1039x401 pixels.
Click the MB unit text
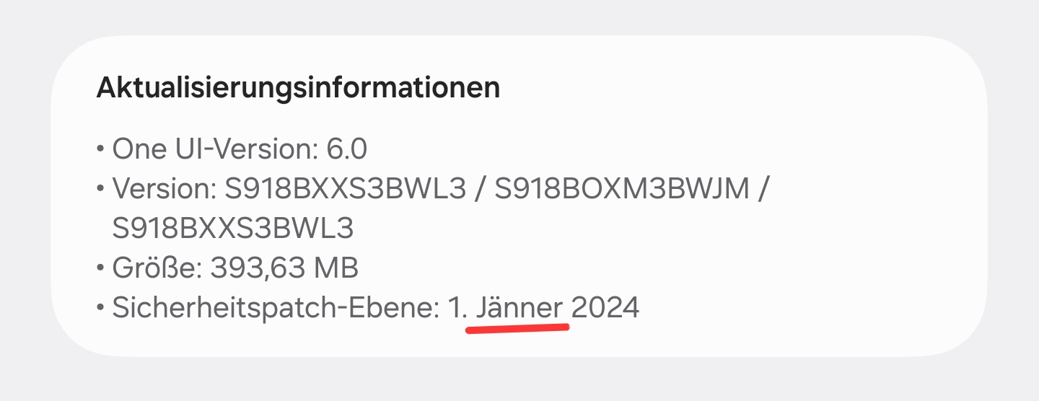[x=338, y=268]
